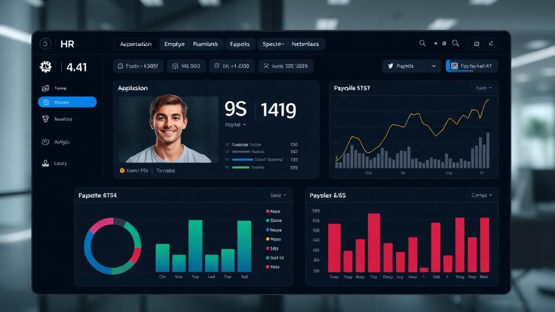The height and width of the screenshot is (312, 555).
Task: Open the dropdown in the line chart panel header
Action: [483, 88]
